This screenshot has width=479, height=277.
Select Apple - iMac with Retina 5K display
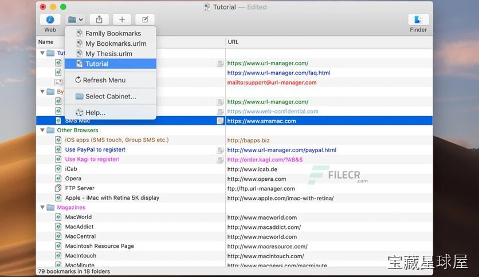[112, 197]
